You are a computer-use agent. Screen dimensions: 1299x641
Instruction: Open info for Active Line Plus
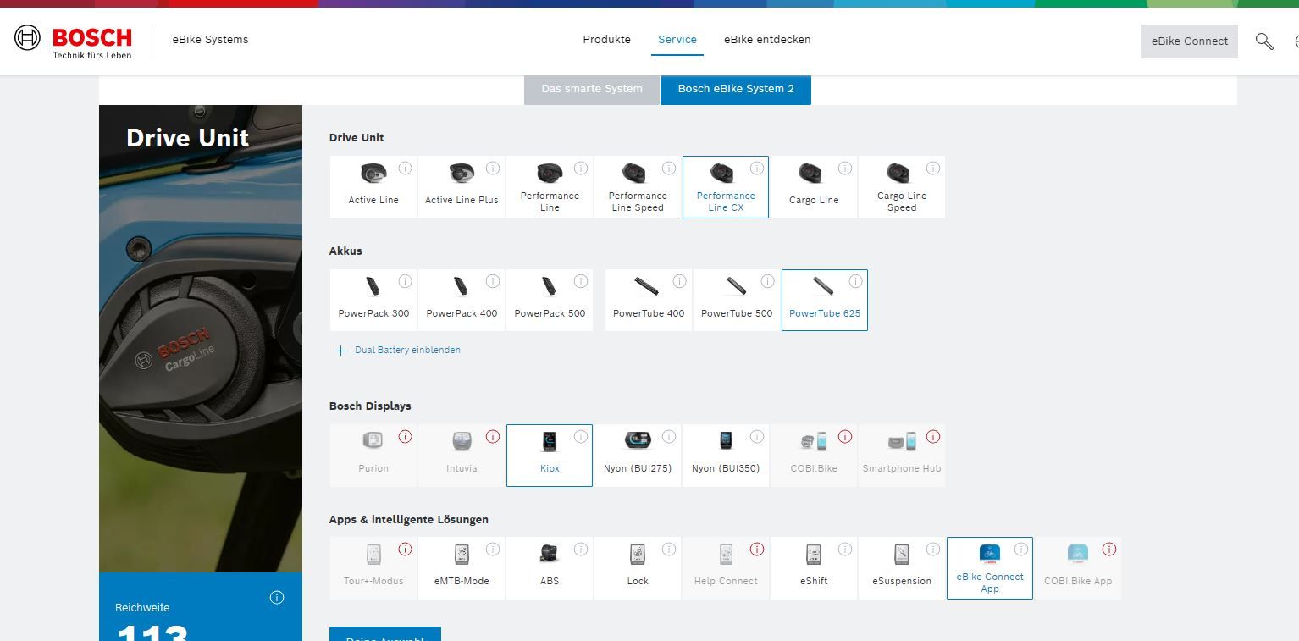tap(493, 168)
